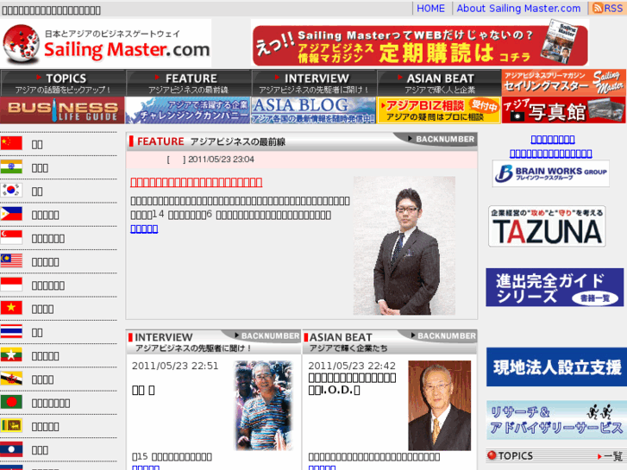
Task: Click the ASIAN BEAT photo of the elderly man
Action: click(x=440, y=405)
